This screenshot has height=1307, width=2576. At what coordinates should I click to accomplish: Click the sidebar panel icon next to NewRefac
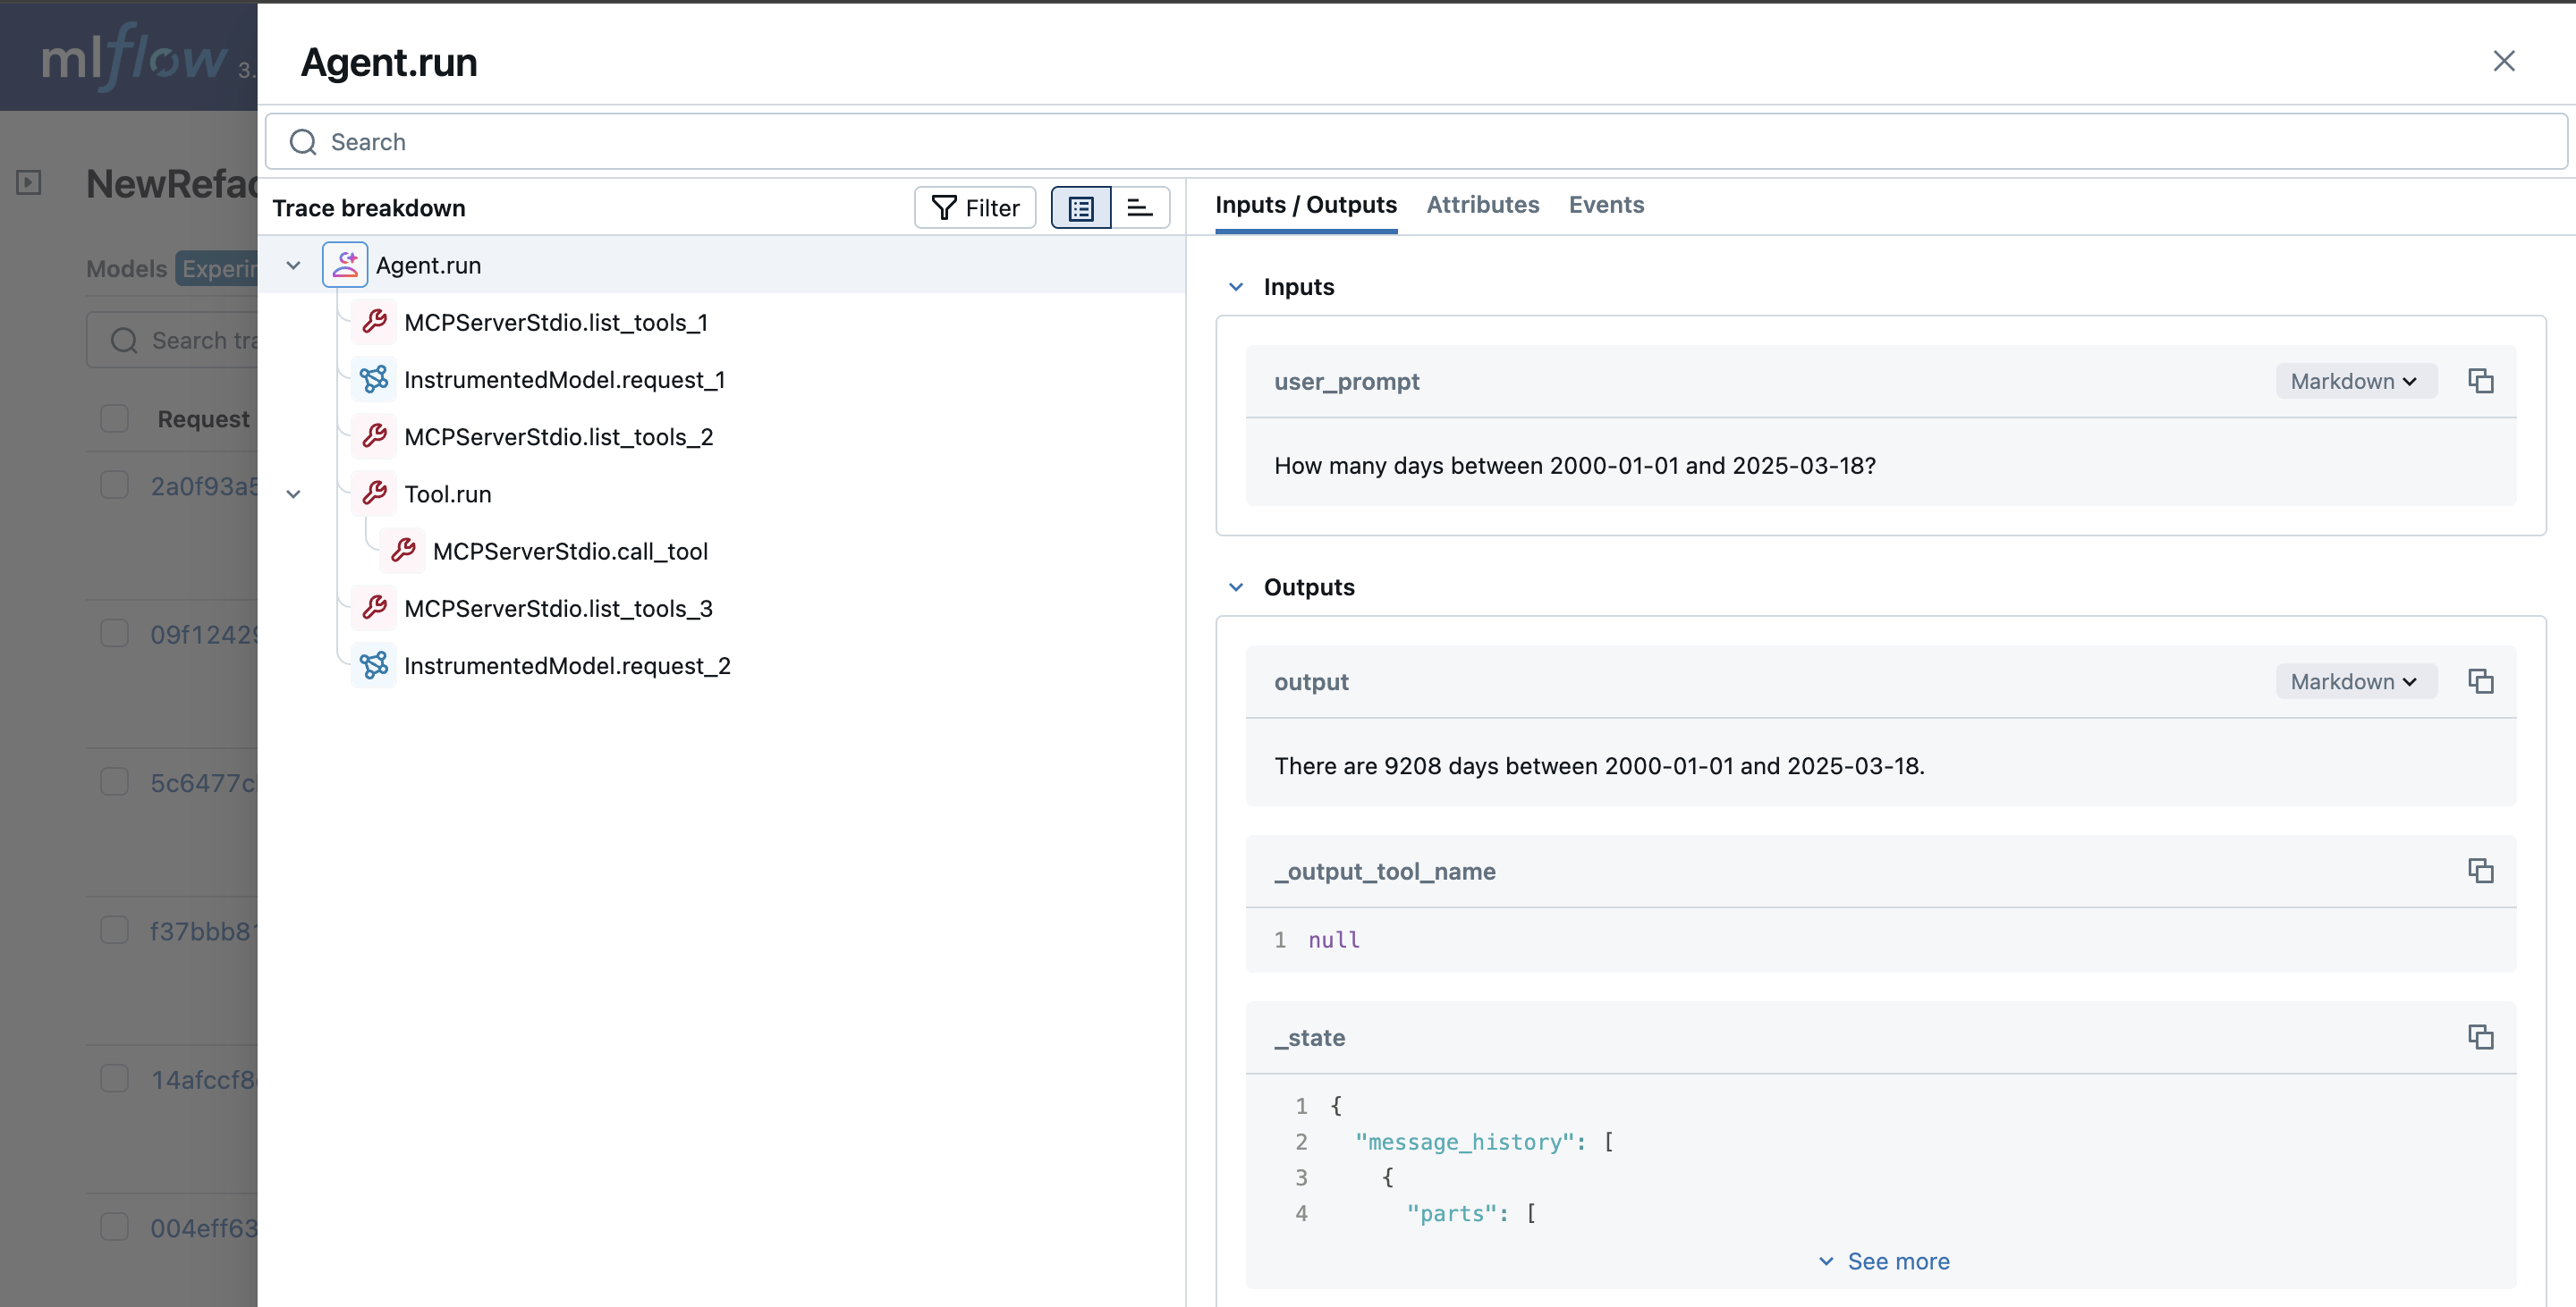[x=28, y=183]
